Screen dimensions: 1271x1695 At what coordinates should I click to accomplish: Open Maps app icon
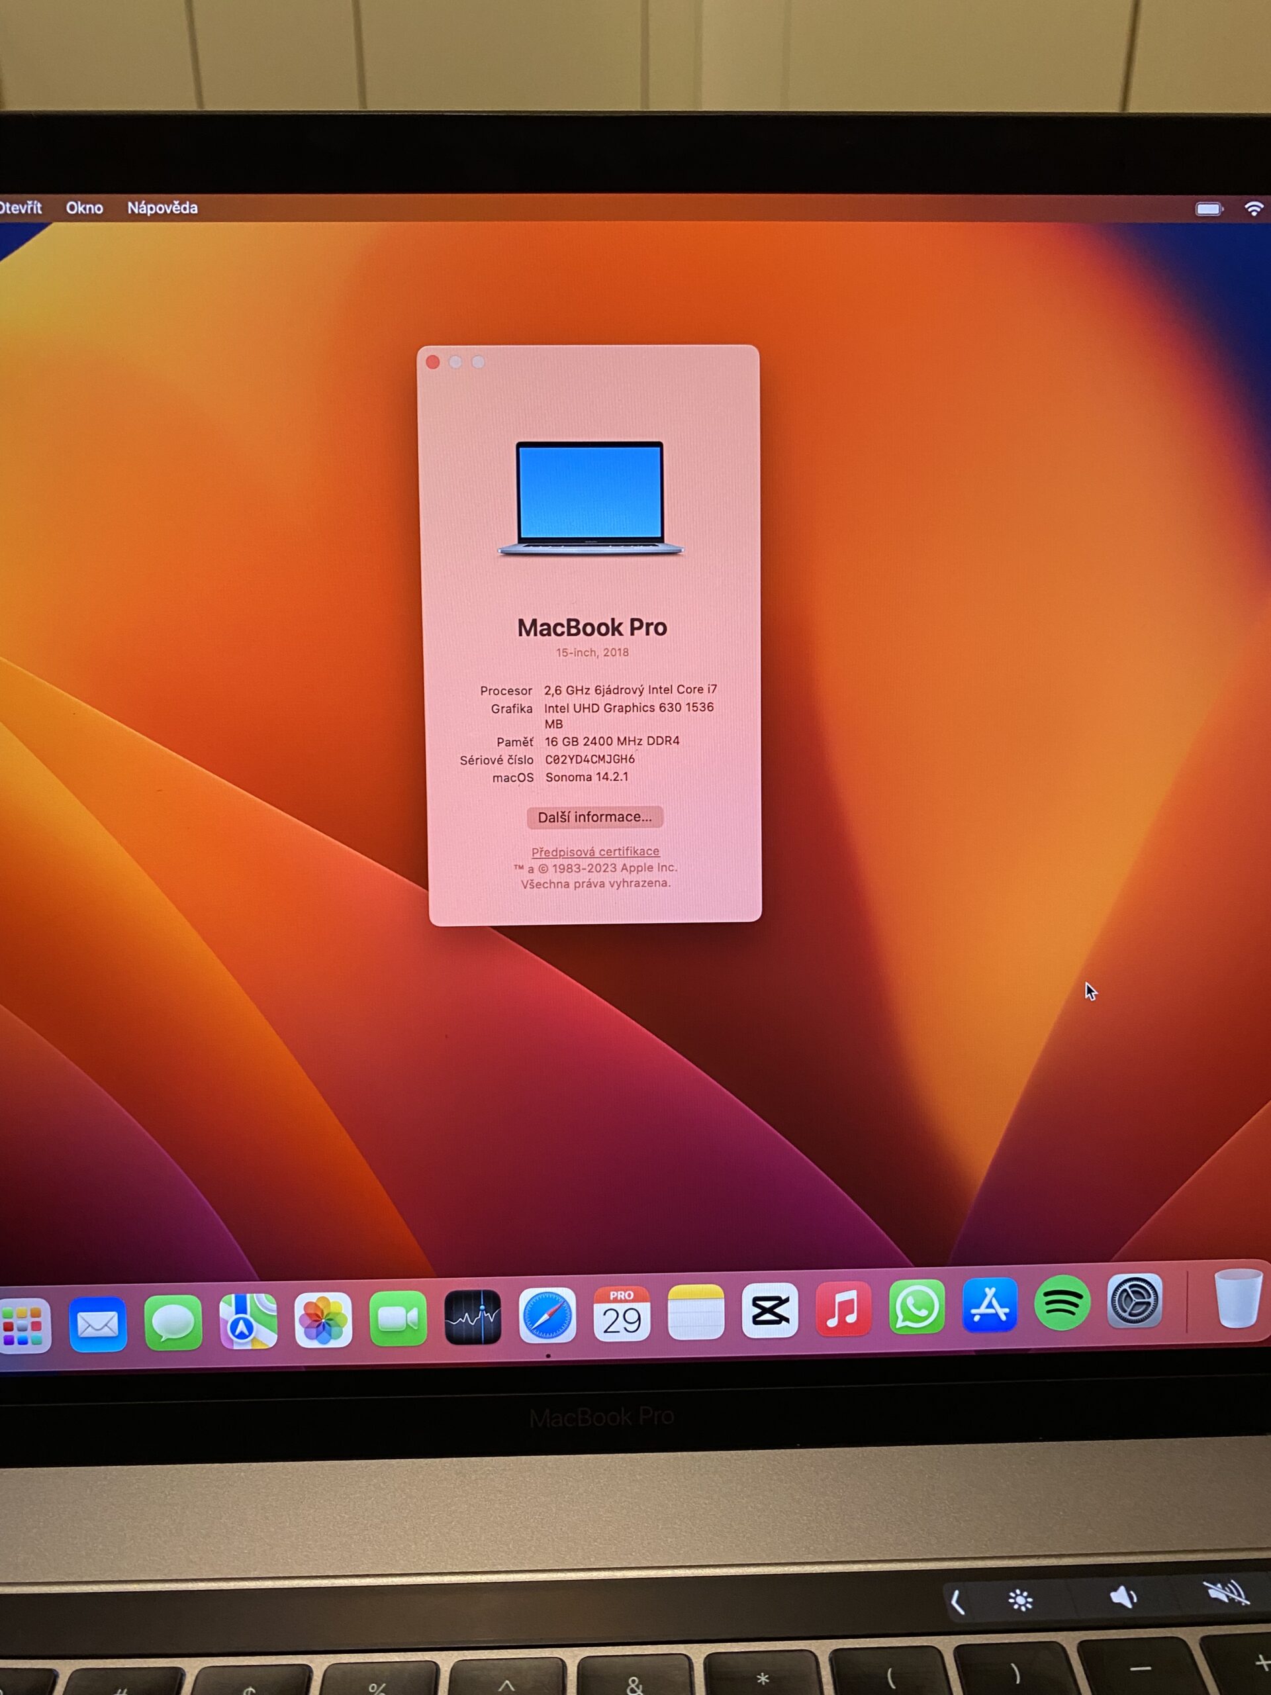(248, 1320)
